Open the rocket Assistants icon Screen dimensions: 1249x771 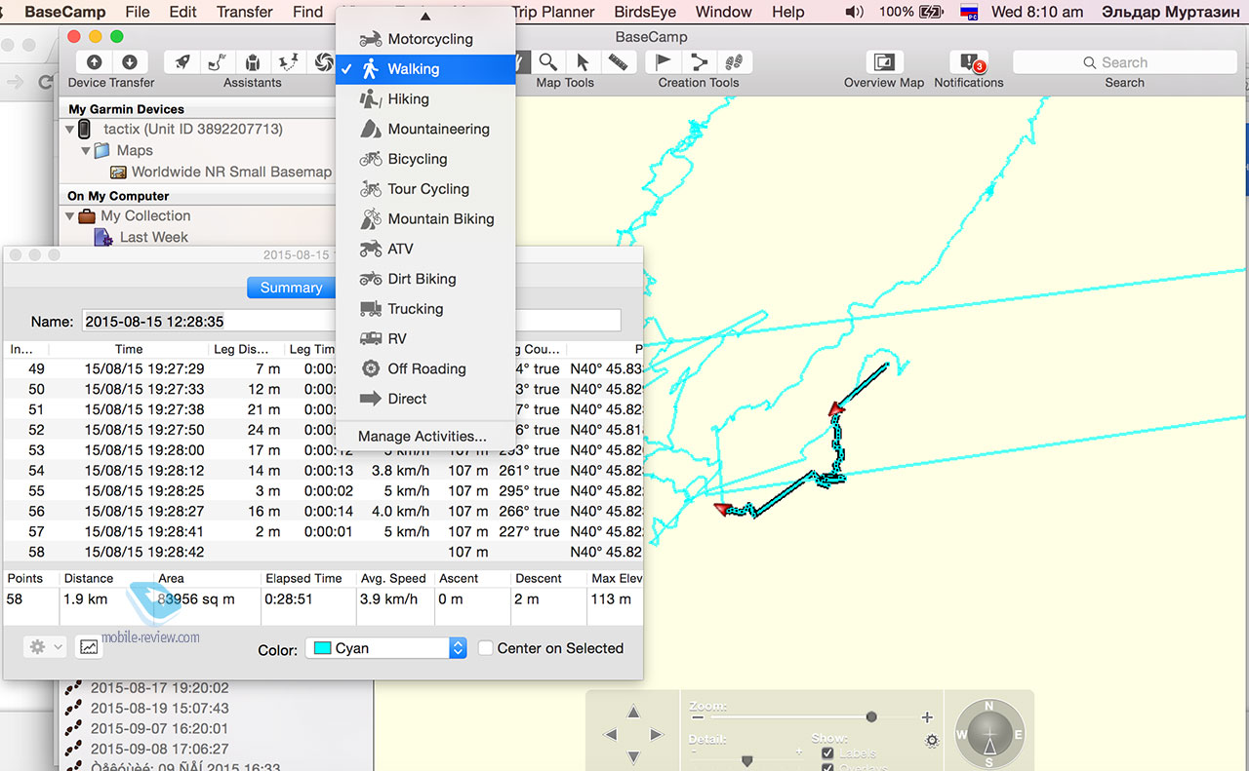pyautogui.click(x=182, y=61)
